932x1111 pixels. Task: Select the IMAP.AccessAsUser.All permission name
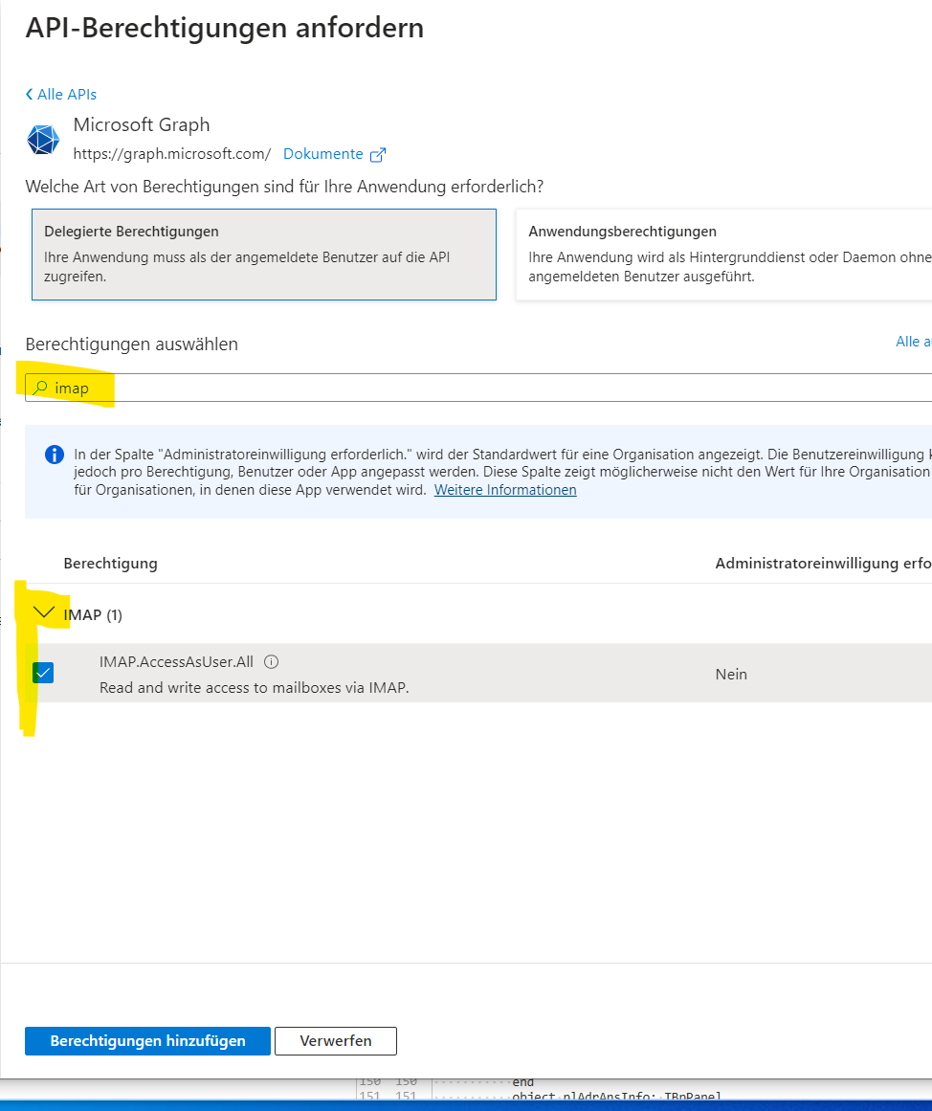(176, 662)
